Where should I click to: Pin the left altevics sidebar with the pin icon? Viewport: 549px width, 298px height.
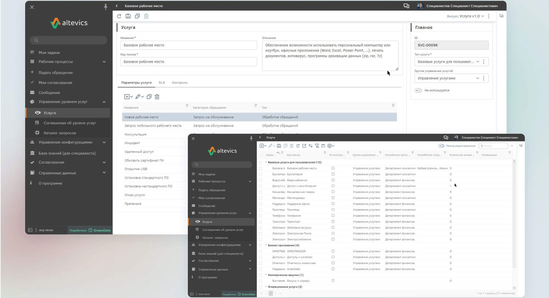tap(105, 7)
